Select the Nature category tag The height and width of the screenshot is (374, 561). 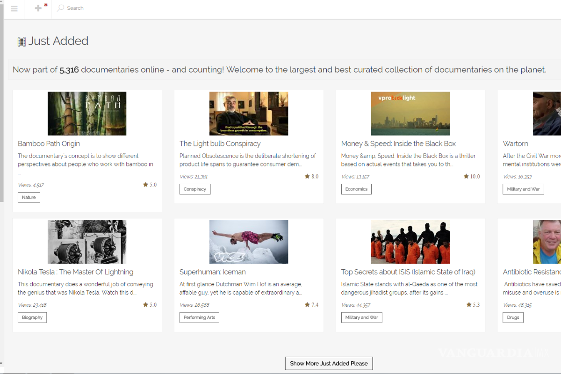pos(29,197)
